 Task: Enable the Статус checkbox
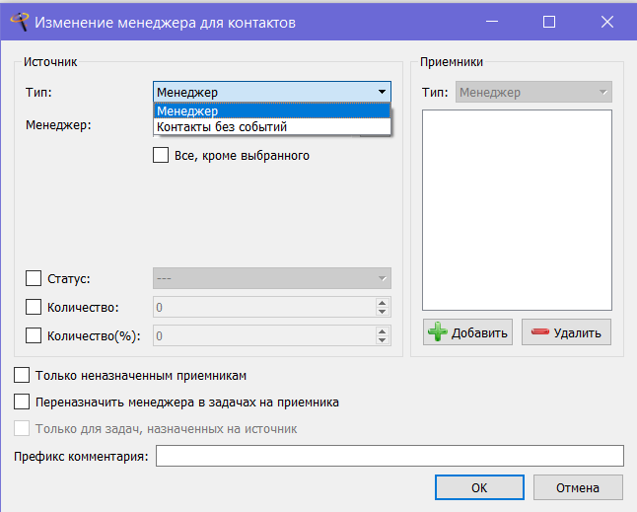(34, 278)
